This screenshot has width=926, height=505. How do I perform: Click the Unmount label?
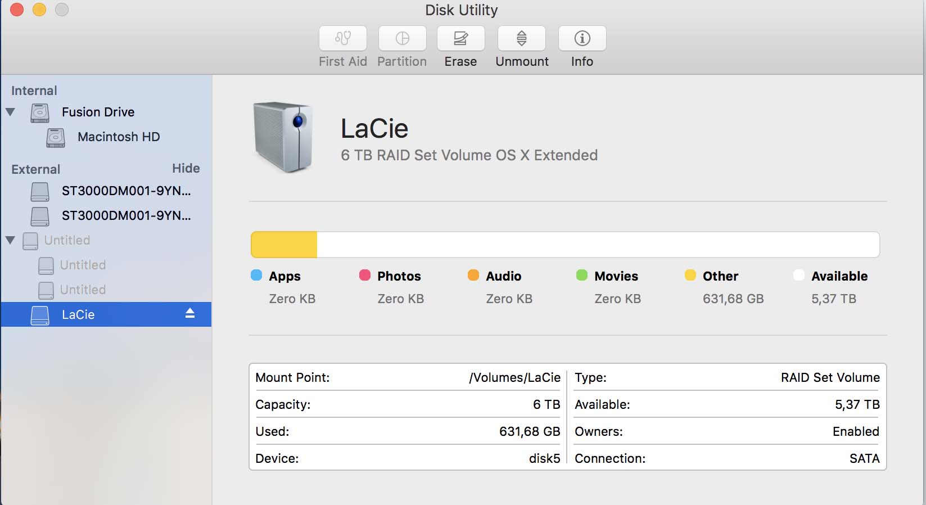point(522,61)
